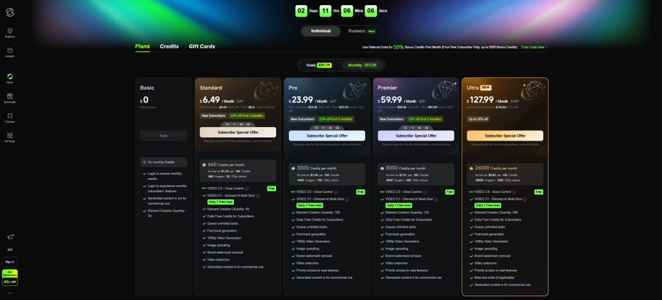Click the gold crown icon beside 26000 Credits
662x300 pixels.
(x=471, y=168)
